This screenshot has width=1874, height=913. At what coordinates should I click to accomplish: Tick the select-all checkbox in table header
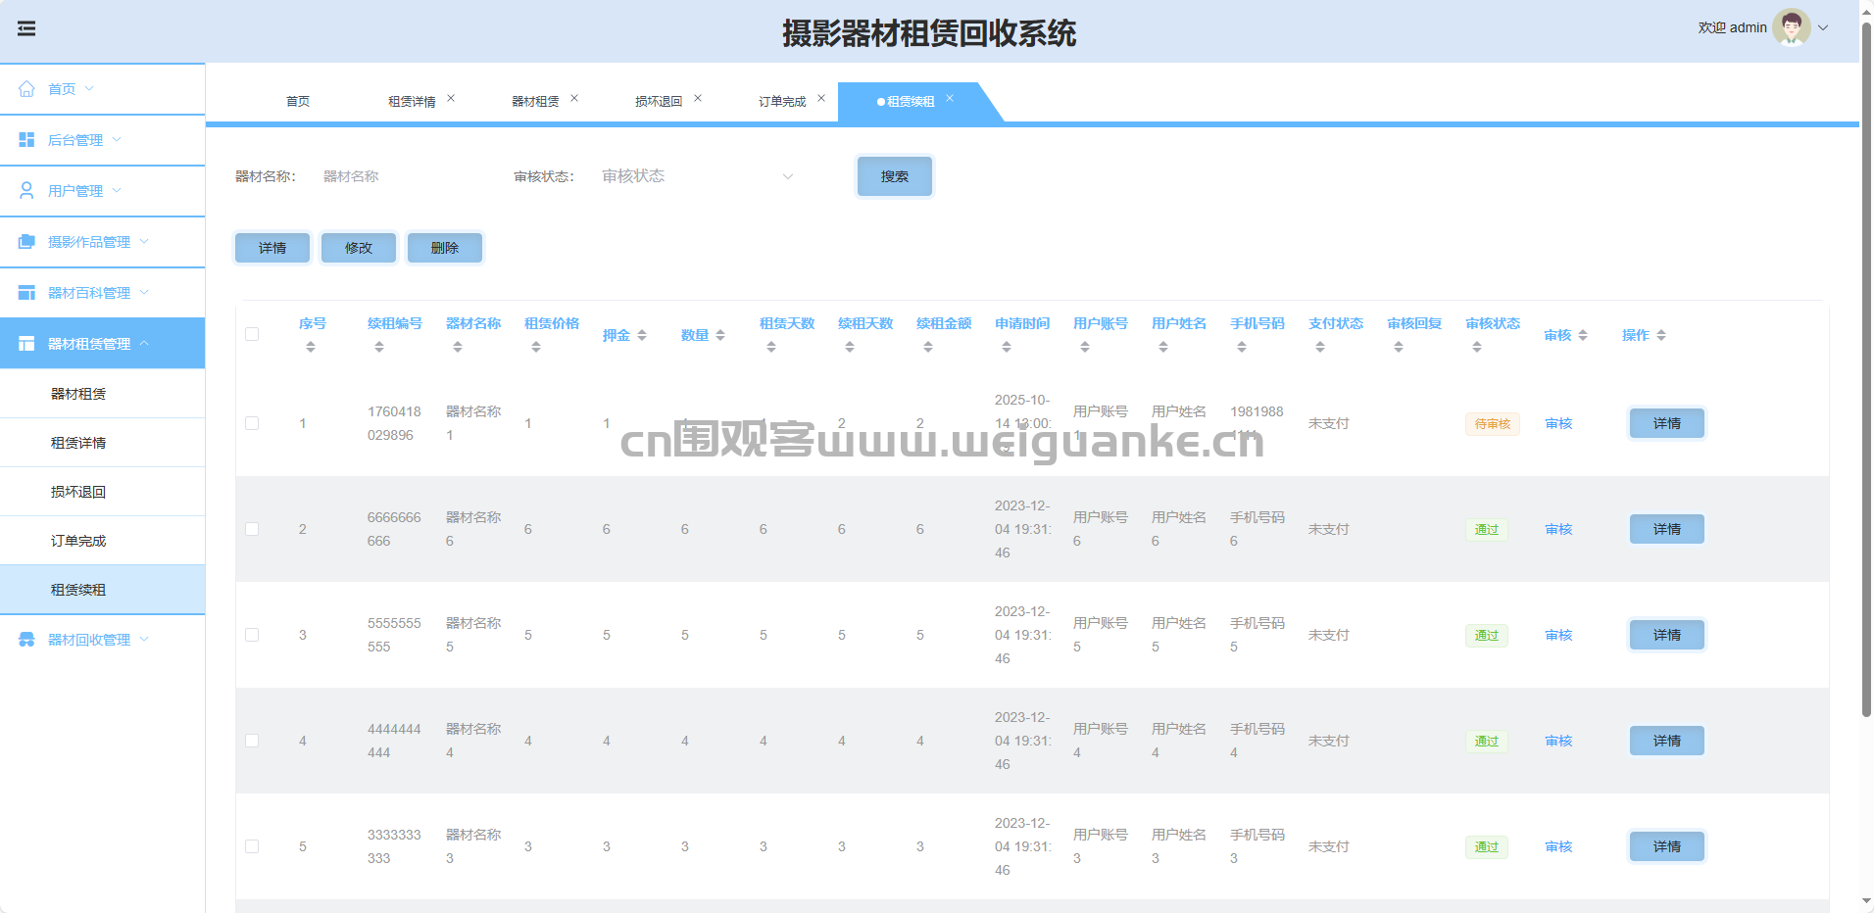point(252,334)
